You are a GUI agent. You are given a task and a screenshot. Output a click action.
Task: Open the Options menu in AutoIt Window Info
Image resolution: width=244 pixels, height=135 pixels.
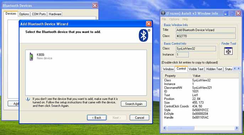coord(174,19)
